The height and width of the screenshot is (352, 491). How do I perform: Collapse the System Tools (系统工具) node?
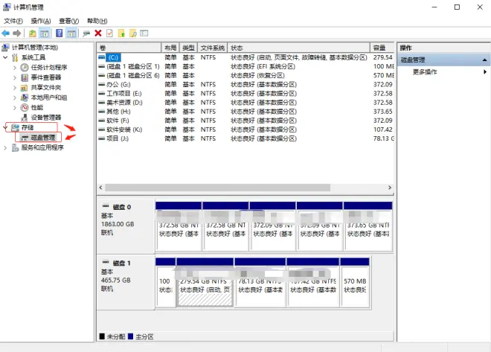coord(6,57)
